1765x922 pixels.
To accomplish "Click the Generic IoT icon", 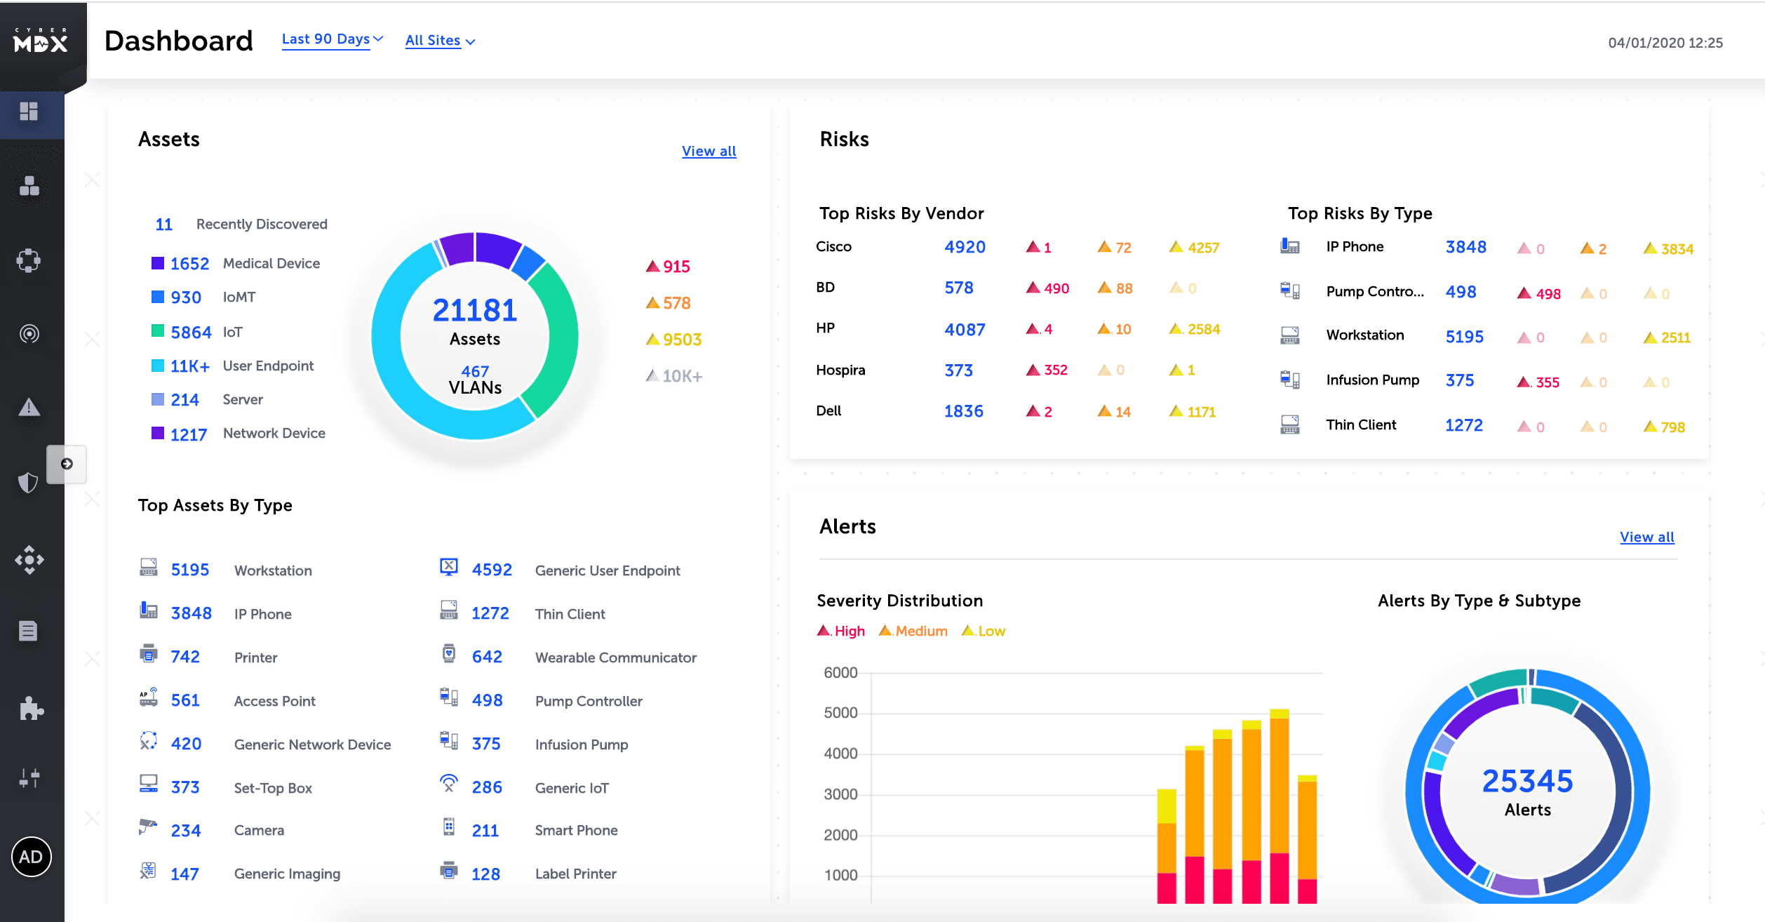I will [x=449, y=784].
